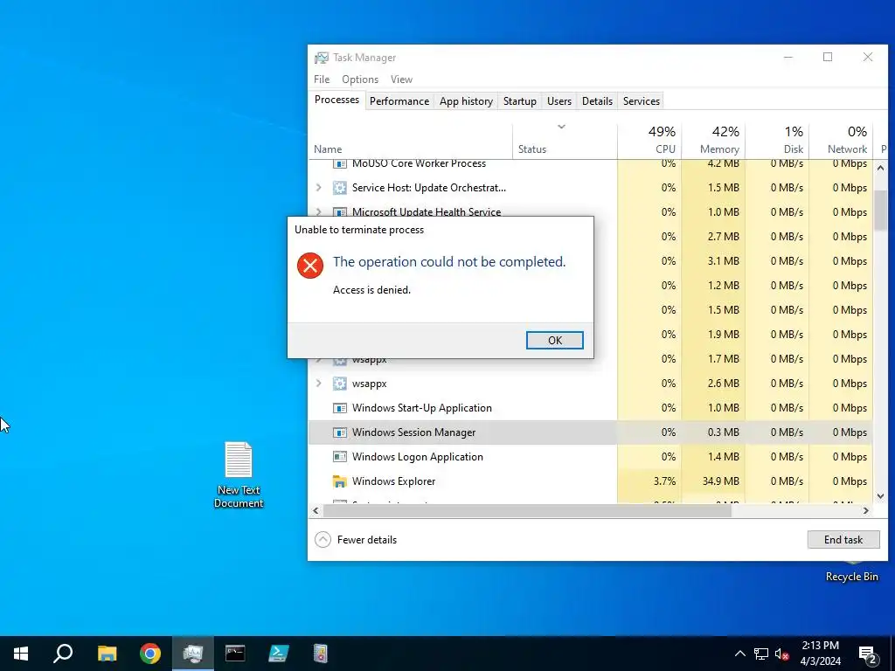
Task: Click the vertical scrollbar thumb
Action: [880, 210]
